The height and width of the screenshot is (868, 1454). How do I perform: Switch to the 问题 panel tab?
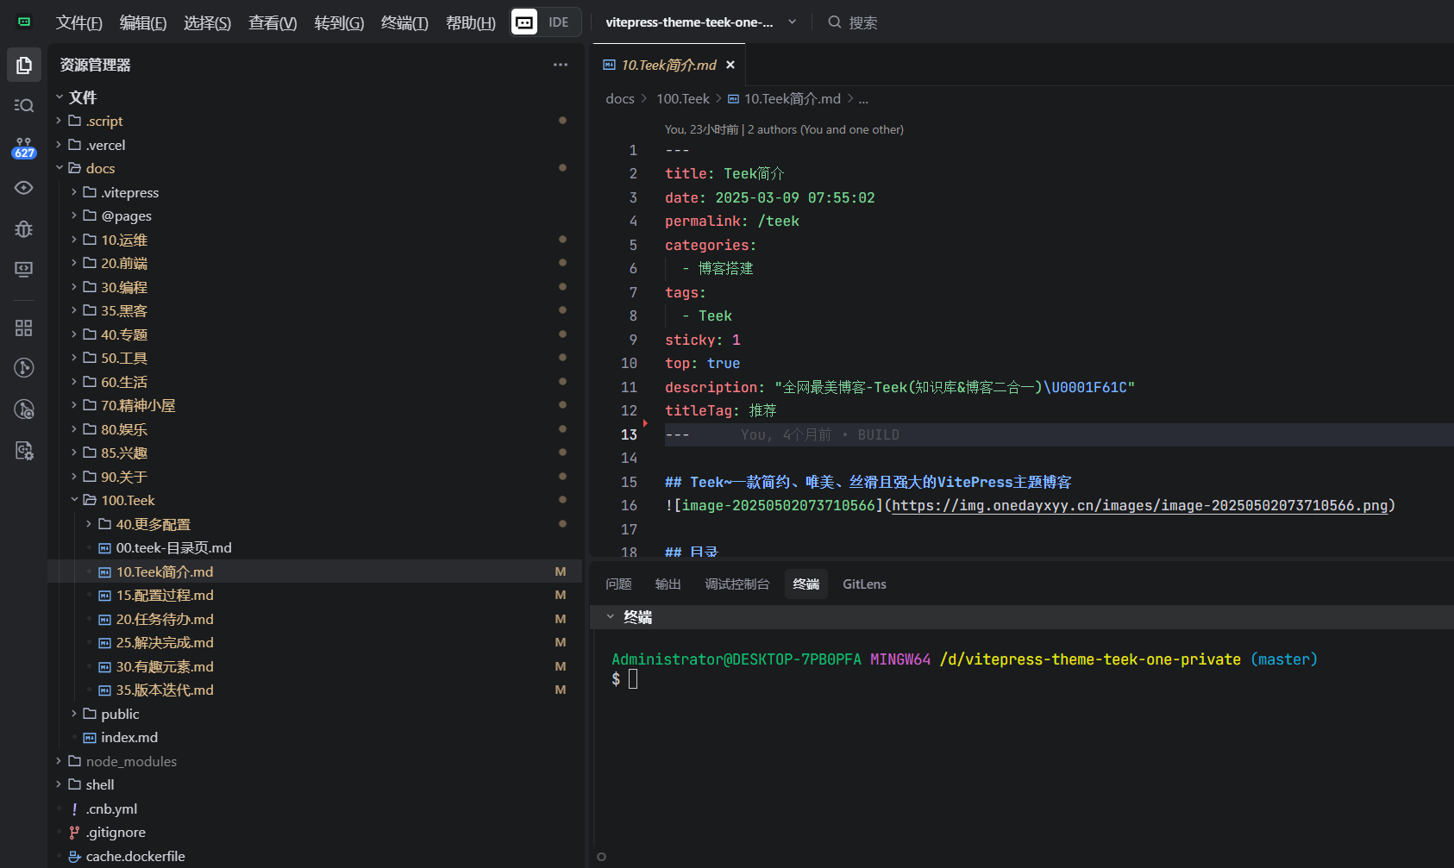click(x=618, y=584)
